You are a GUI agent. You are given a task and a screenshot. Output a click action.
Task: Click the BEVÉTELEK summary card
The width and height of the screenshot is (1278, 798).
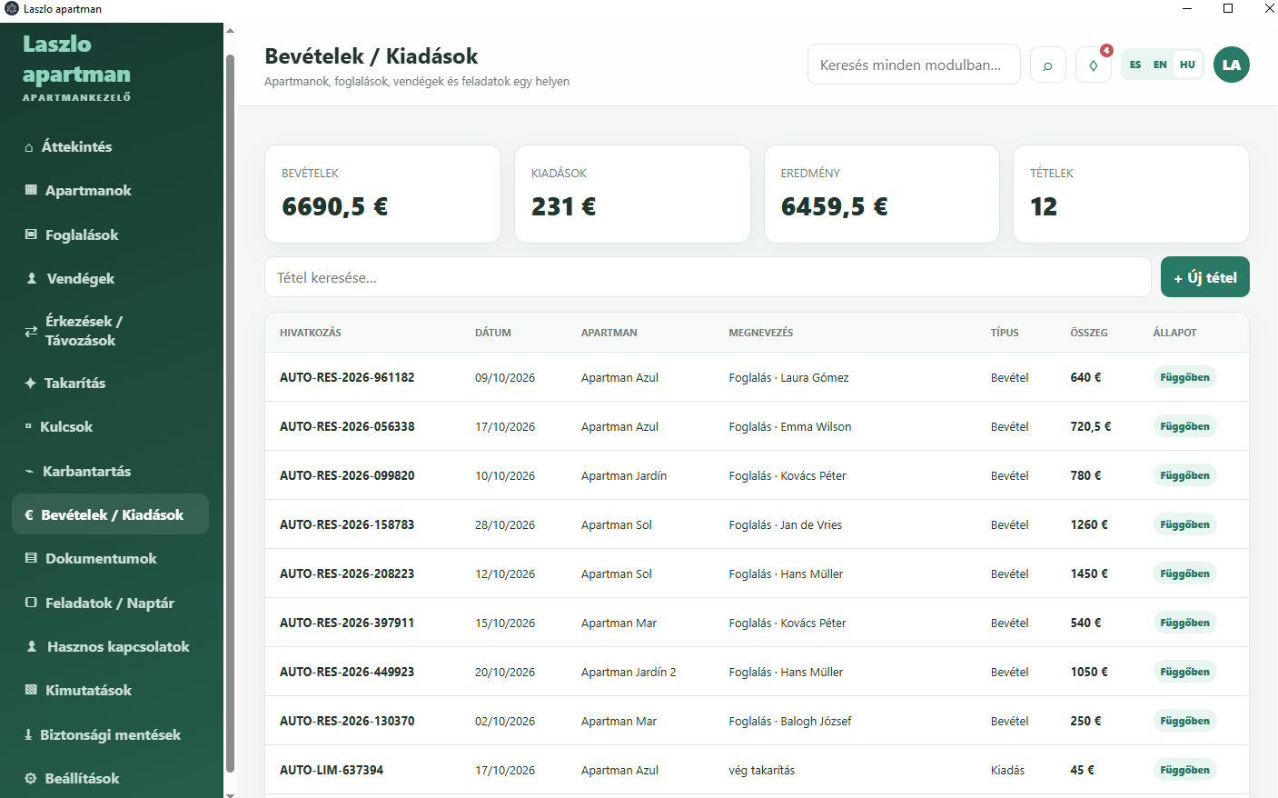[x=382, y=194]
